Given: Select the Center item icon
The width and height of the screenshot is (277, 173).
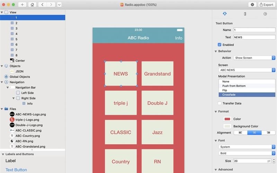Looking at the screenshot, I should (x=12, y=61).
